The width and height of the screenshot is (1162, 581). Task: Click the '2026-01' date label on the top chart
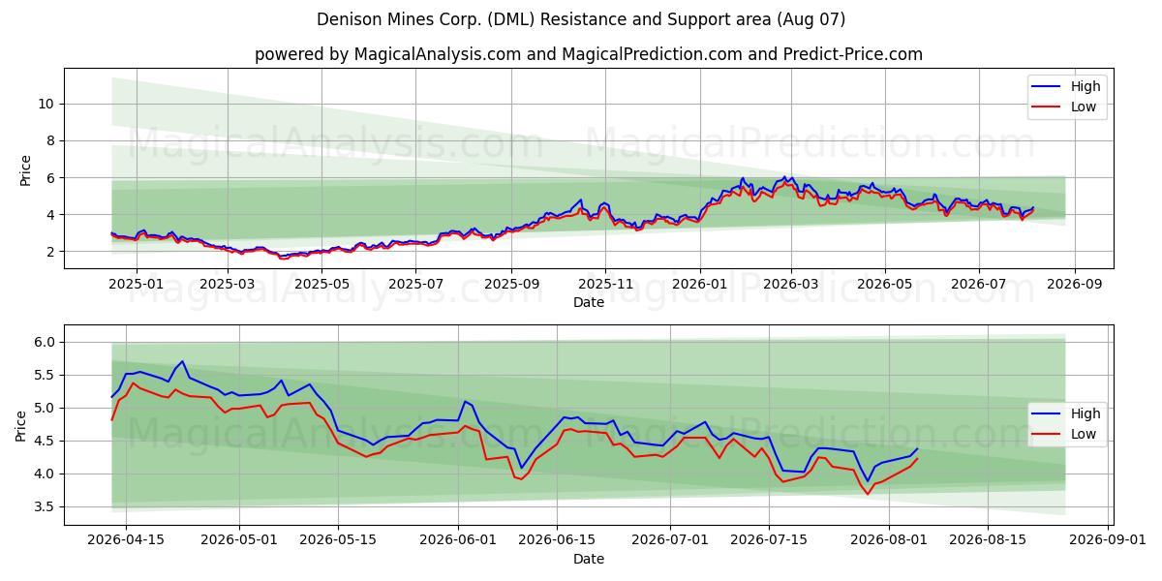698,285
